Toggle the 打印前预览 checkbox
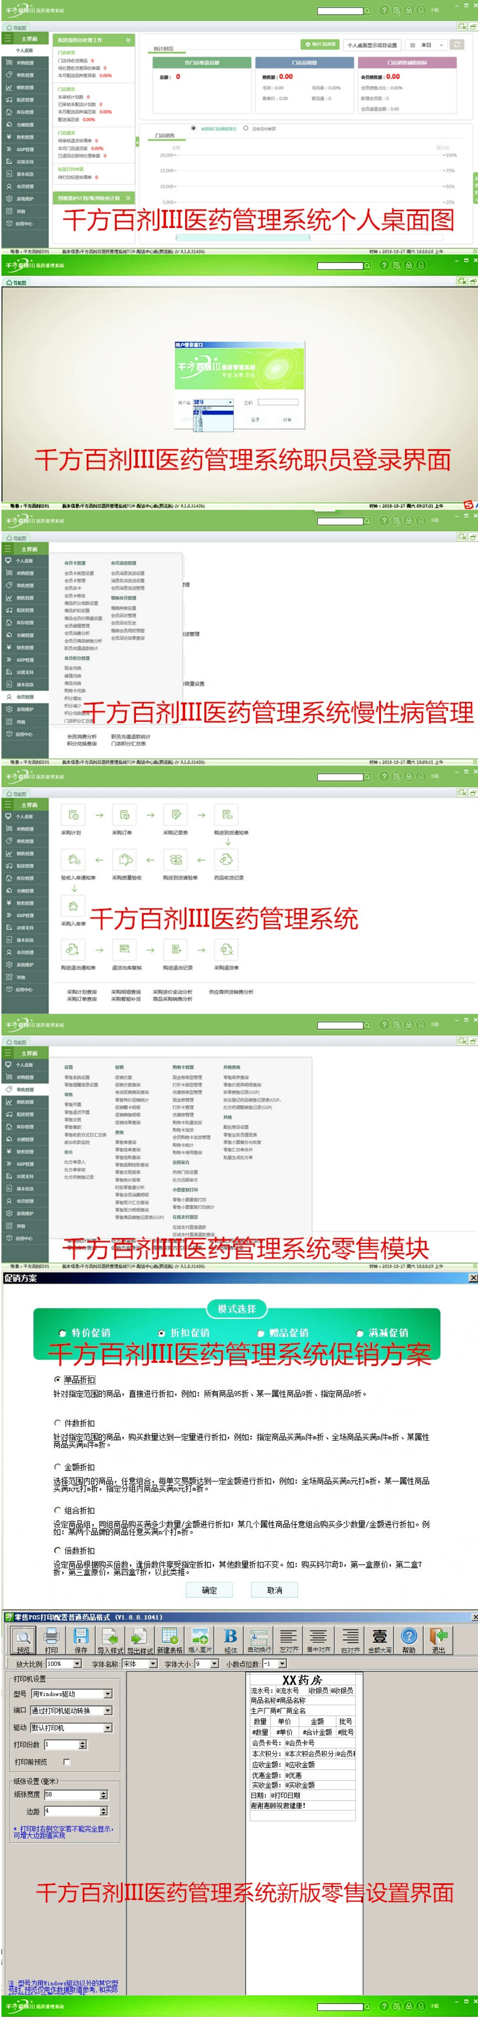The image size is (478, 2017). coord(66,1762)
